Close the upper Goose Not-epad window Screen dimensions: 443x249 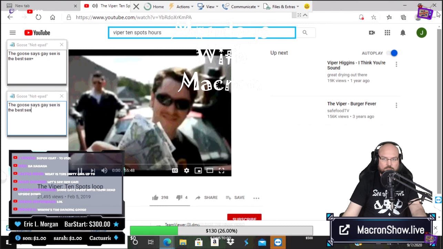point(62,44)
